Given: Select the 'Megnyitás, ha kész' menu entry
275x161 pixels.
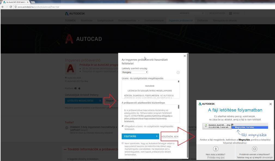Looking at the screenshot, I should click(250, 127).
